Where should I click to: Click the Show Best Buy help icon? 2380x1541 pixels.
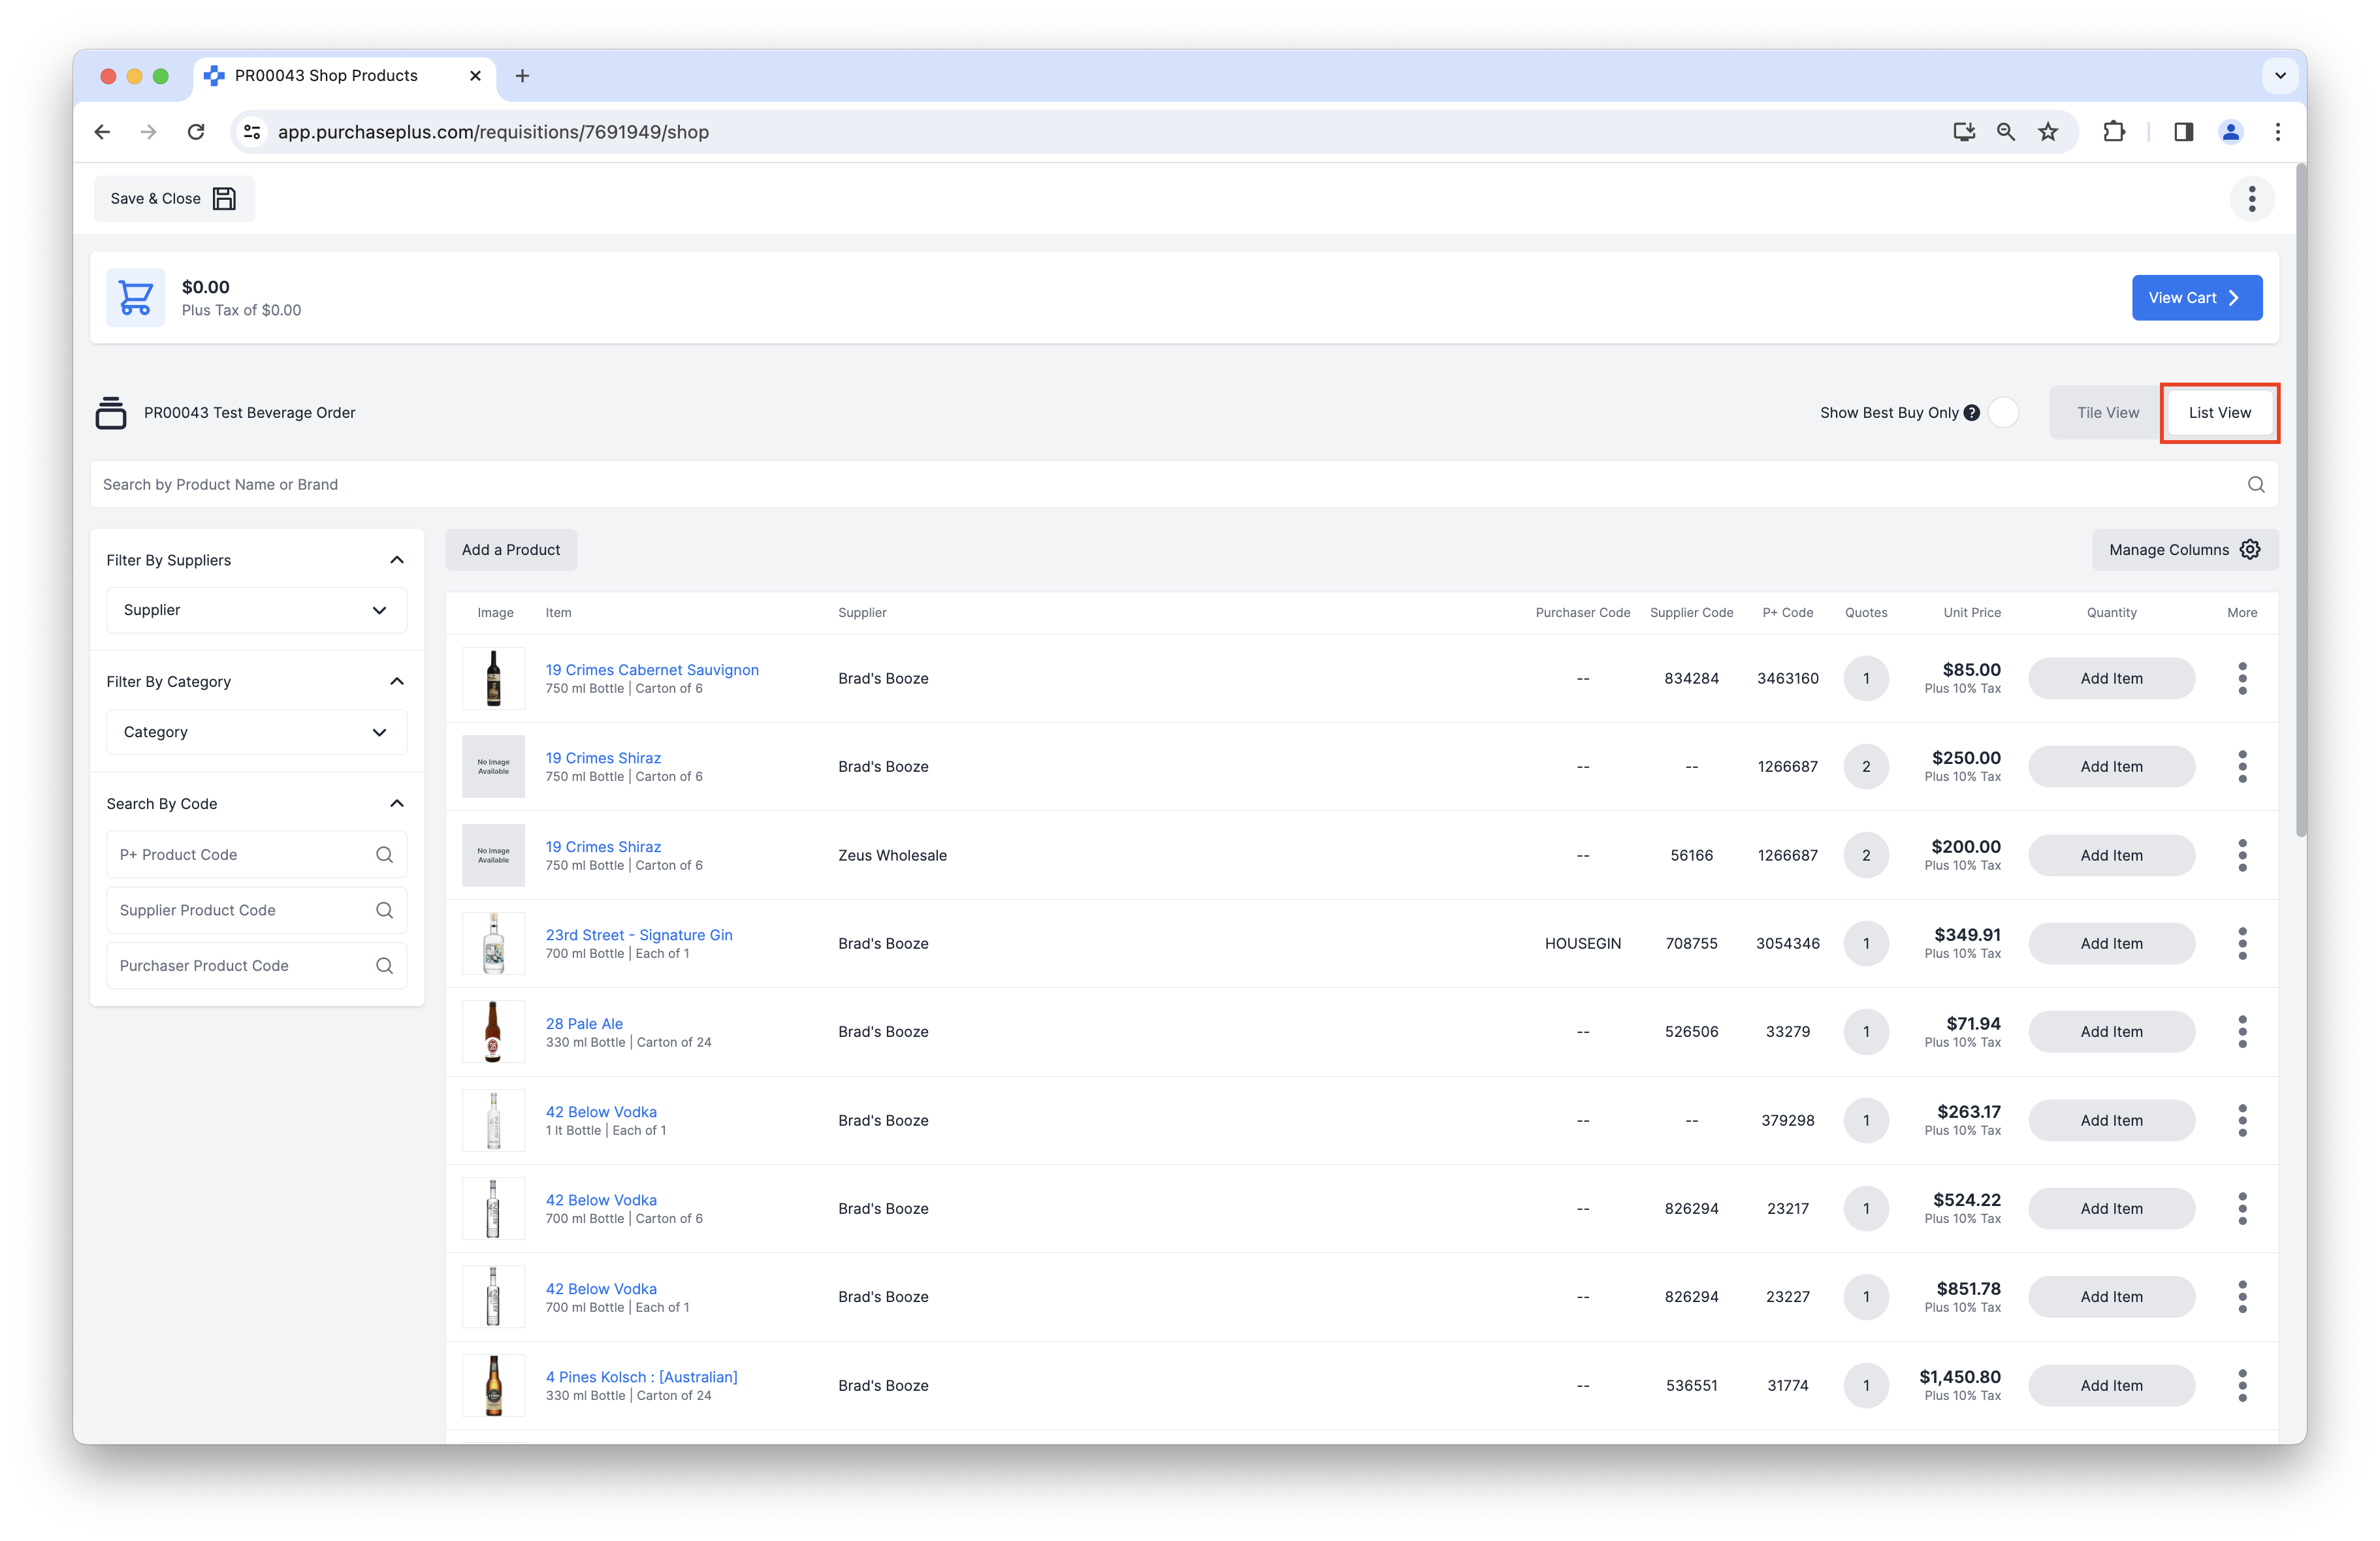point(1971,413)
